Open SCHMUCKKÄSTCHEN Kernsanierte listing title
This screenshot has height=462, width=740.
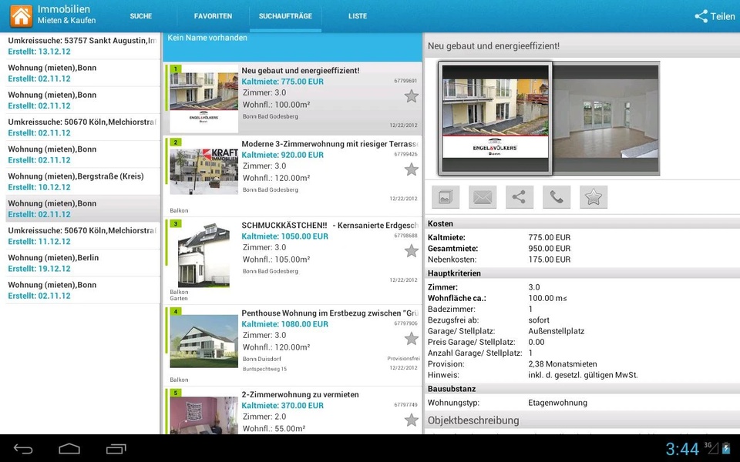(x=329, y=226)
